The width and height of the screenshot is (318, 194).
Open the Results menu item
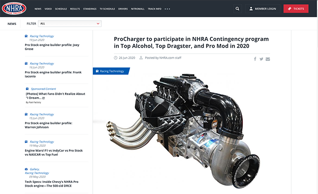[x=75, y=9]
